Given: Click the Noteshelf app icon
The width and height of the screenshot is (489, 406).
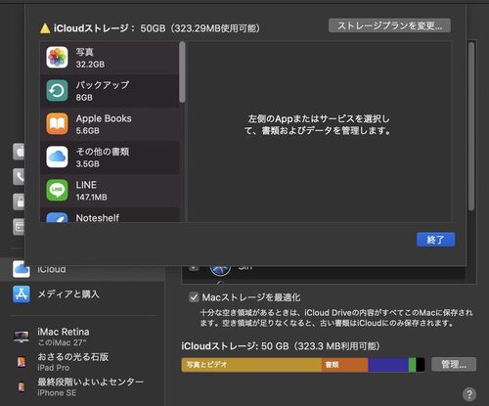Looking at the screenshot, I should point(57,217).
